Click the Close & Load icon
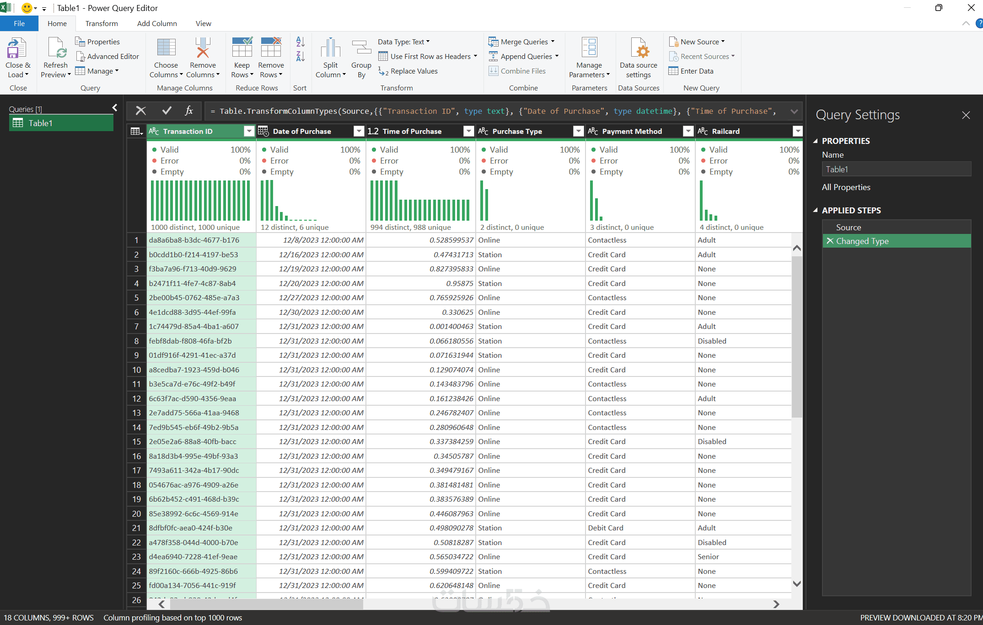The image size is (983, 625). [17, 48]
